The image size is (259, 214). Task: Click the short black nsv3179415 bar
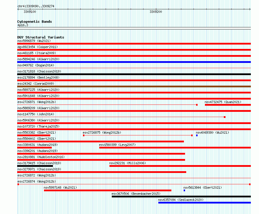pyautogui.click(x=35, y=166)
